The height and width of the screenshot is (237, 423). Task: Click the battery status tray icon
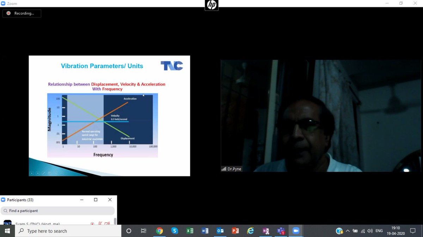tap(355, 231)
